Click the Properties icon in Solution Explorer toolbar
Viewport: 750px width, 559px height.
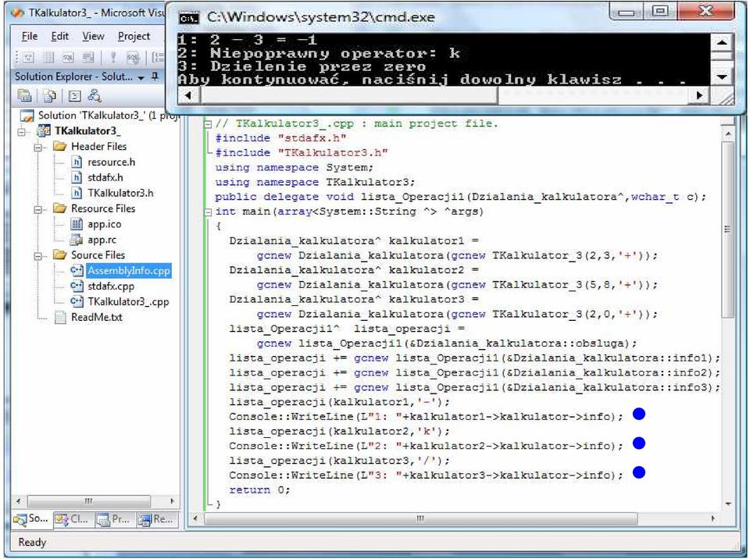click(x=24, y=96)
